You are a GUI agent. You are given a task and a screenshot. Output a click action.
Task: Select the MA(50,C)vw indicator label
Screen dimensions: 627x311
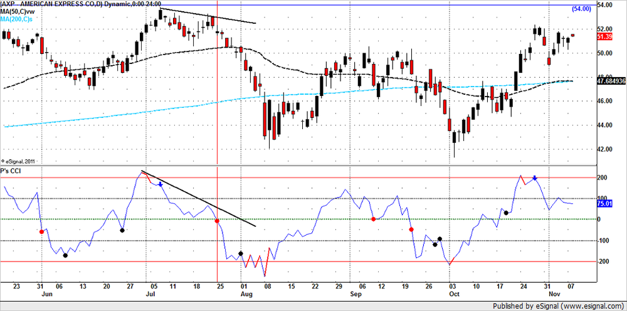tap(19, 13)
